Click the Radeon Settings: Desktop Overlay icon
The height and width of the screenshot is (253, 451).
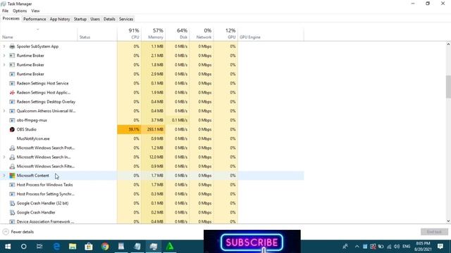pyautogui.click(x=12, y=101)
